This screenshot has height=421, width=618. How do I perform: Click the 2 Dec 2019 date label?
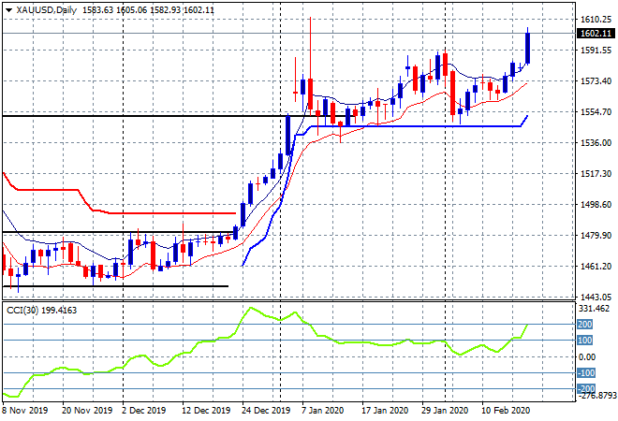pos(144,411)
